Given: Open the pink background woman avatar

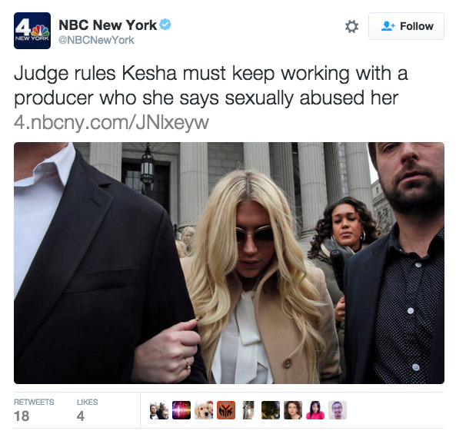Looking at the screenshot, I should tap(315, 410).
